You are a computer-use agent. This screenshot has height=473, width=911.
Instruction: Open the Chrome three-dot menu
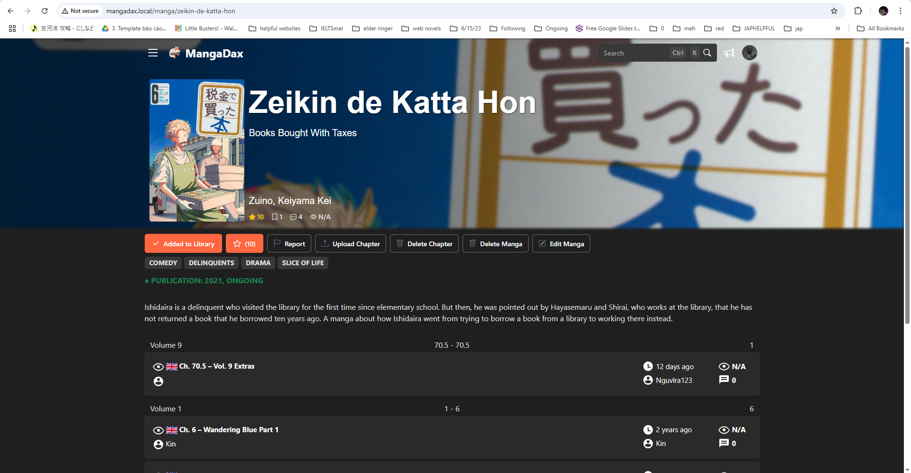[x=901, y=11]
